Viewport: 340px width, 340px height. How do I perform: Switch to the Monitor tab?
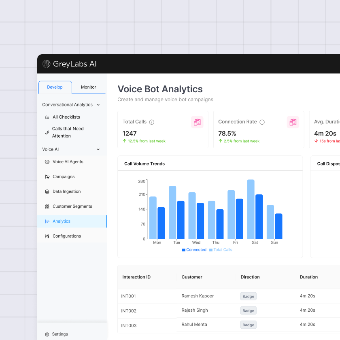coord(88,87)
